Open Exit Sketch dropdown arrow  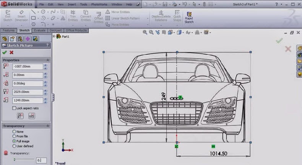pyautogui.click(x=8, y=26)
